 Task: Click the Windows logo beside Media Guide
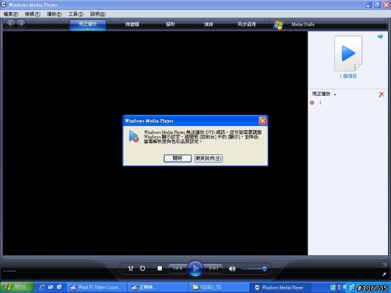click(279, 24)
